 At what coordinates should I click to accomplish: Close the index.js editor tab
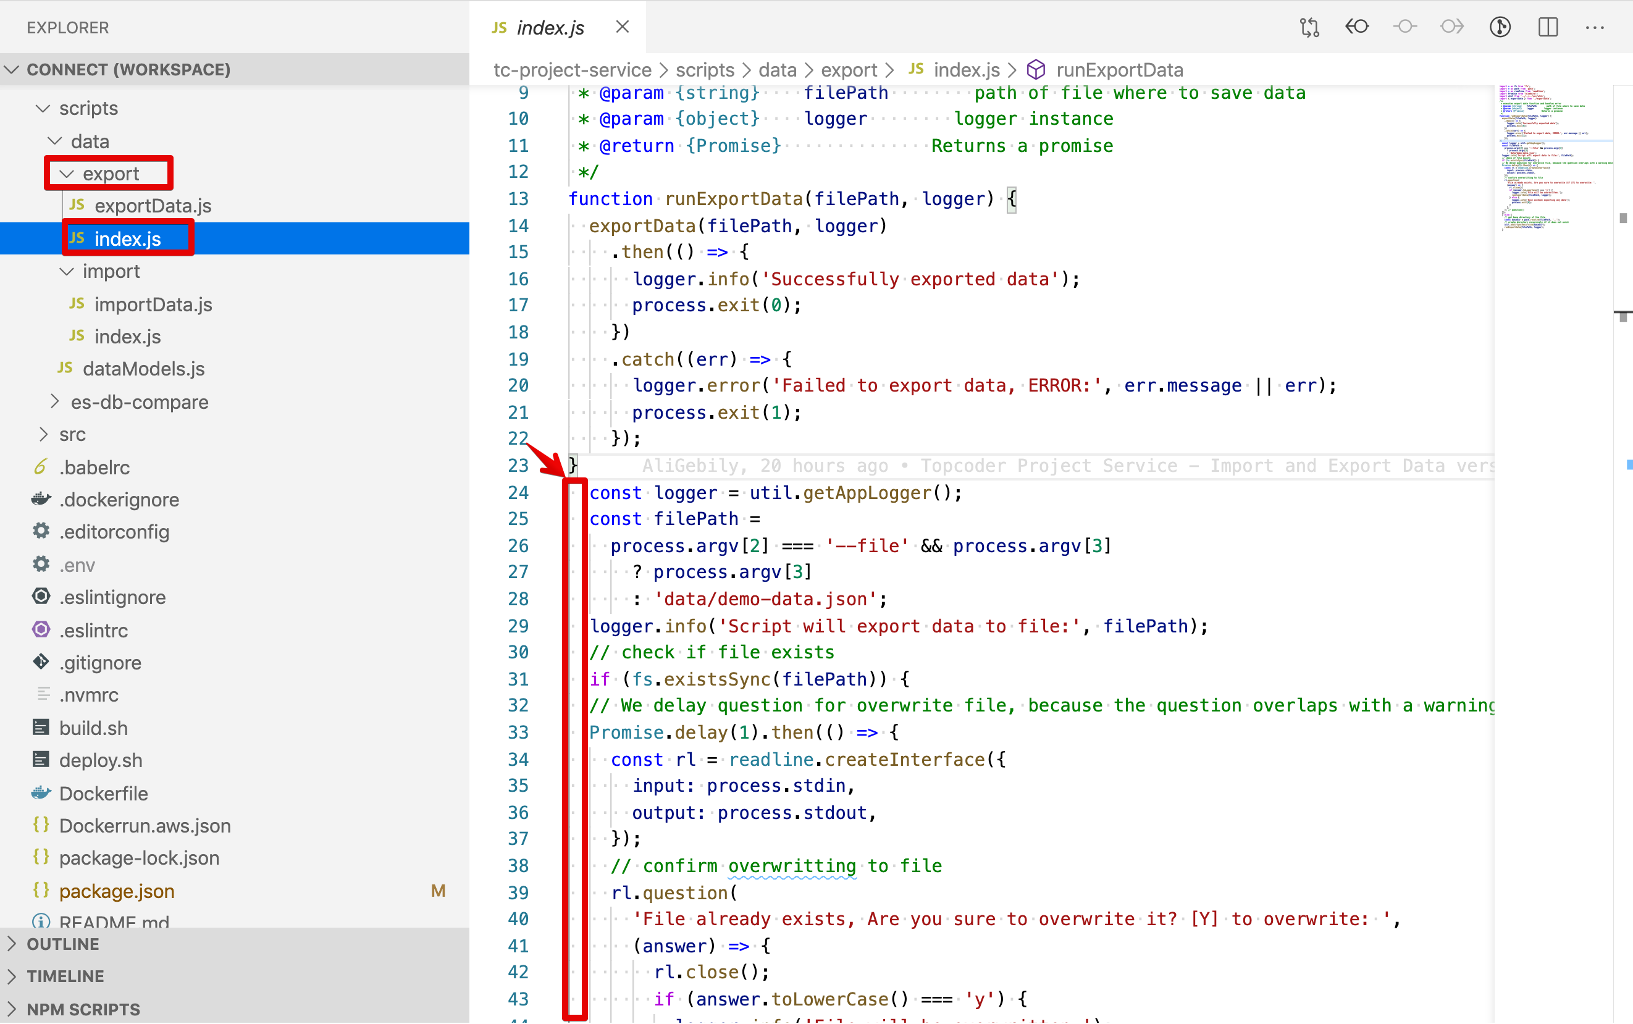(x=622, y=27)
